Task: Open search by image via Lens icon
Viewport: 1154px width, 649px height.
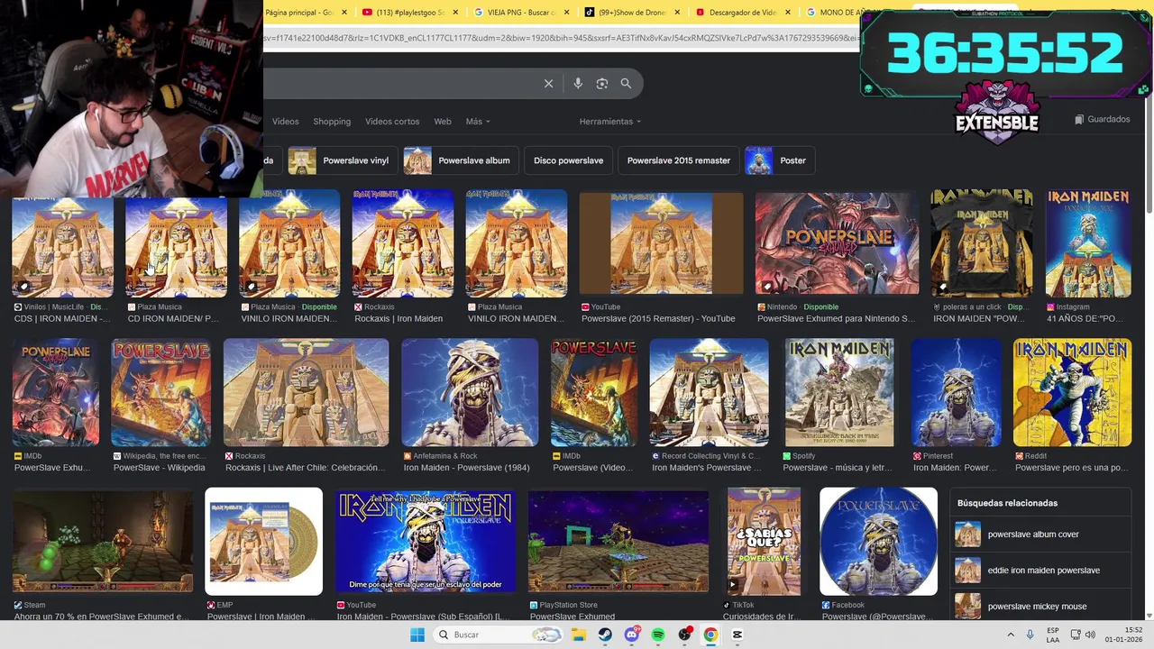Action: (602, 83)
